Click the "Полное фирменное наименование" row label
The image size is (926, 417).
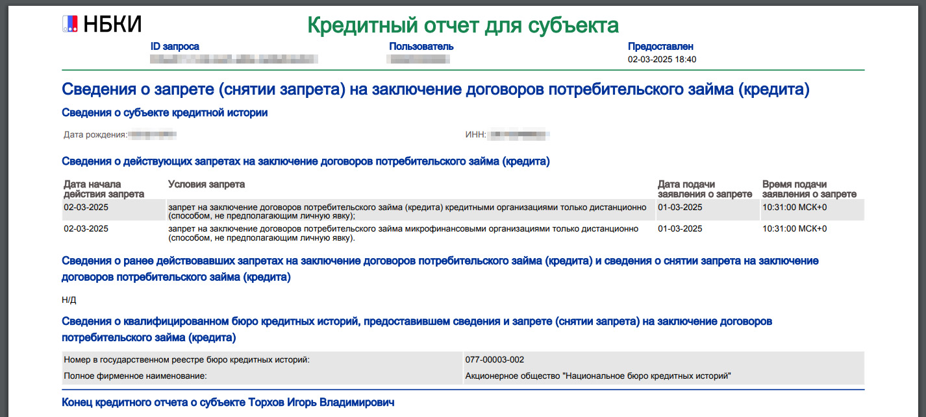pyautogui.click(x=134, y=376)
